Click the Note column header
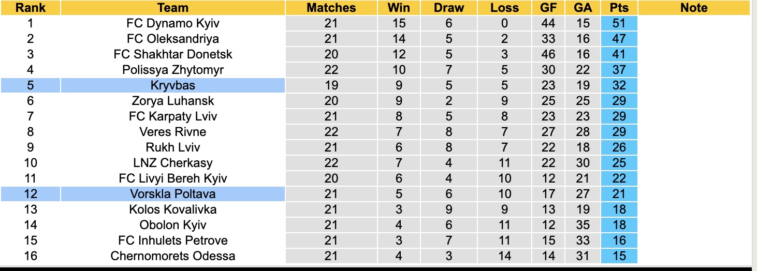 coord(694,8)
